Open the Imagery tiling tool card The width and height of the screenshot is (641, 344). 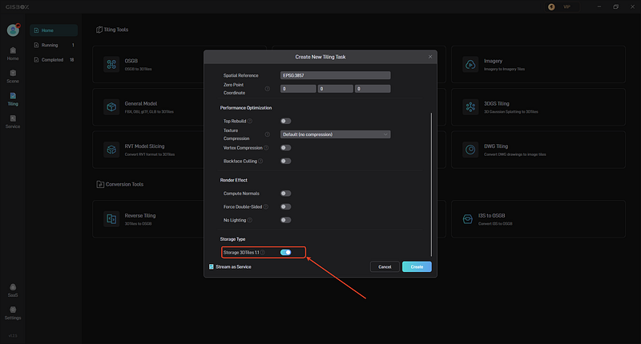click(x=538, y=65)
